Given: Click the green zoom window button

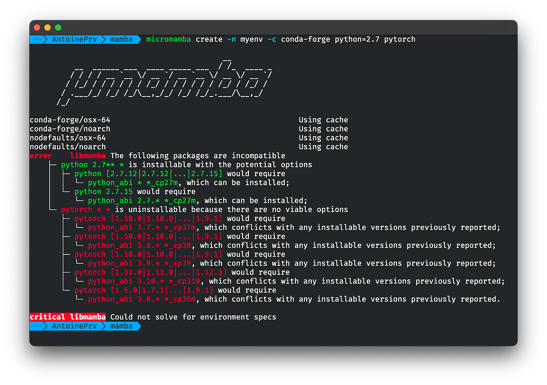Looking at the screenshot, I should pos(58,27).
